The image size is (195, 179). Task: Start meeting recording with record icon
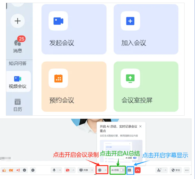100,170
